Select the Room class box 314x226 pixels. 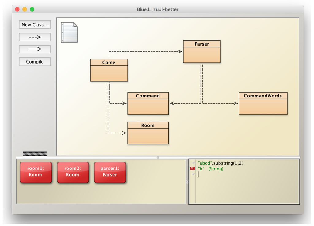(148, 133)
